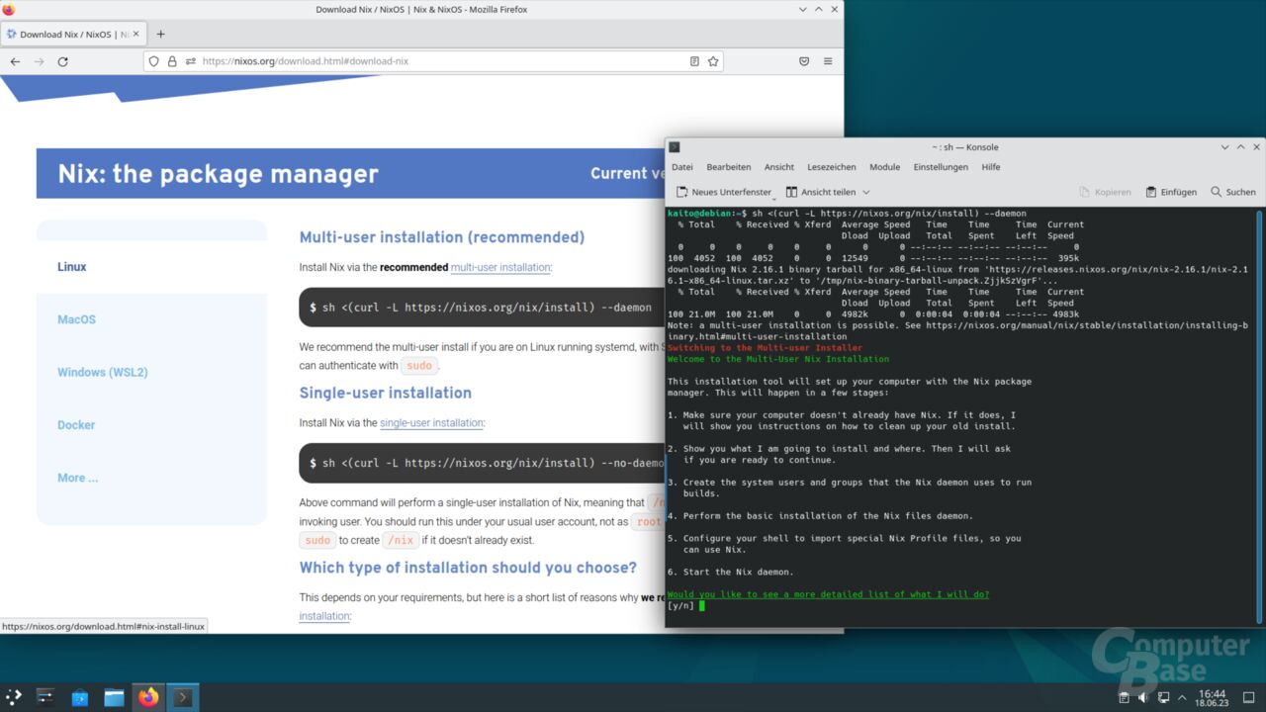Reload the page with the refresh icon

(x=62, y=60)
